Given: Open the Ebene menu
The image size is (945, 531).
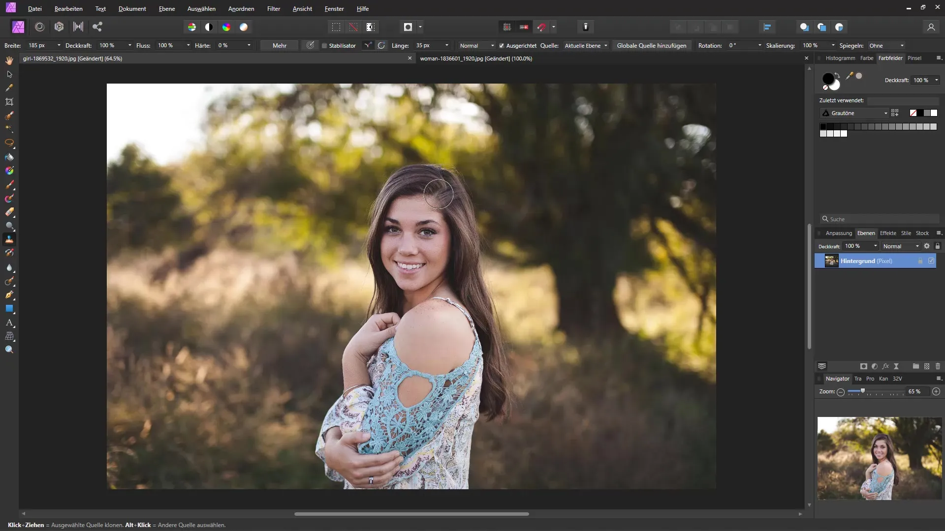Looking at the screenshot, I should 166,8.
